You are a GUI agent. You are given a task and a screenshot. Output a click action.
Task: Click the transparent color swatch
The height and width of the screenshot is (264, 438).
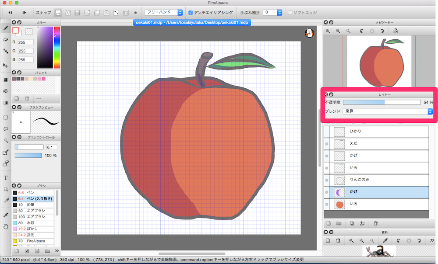click(29, 31)
